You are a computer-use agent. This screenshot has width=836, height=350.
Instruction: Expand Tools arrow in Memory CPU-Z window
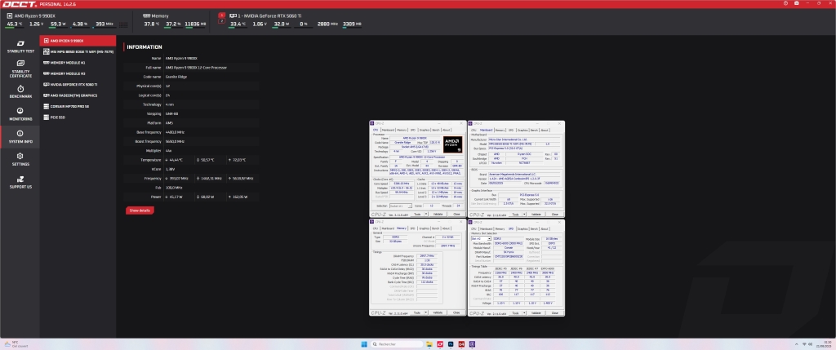tap(426, 312)
